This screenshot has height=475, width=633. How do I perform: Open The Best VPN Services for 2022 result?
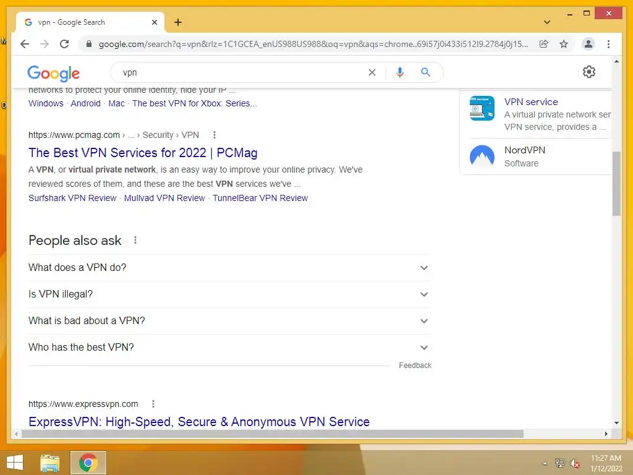click(x=143, y=153)
